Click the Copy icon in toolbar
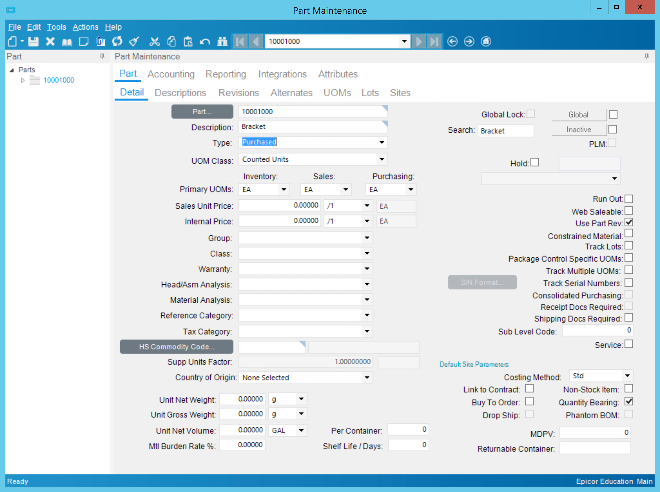 171,41
